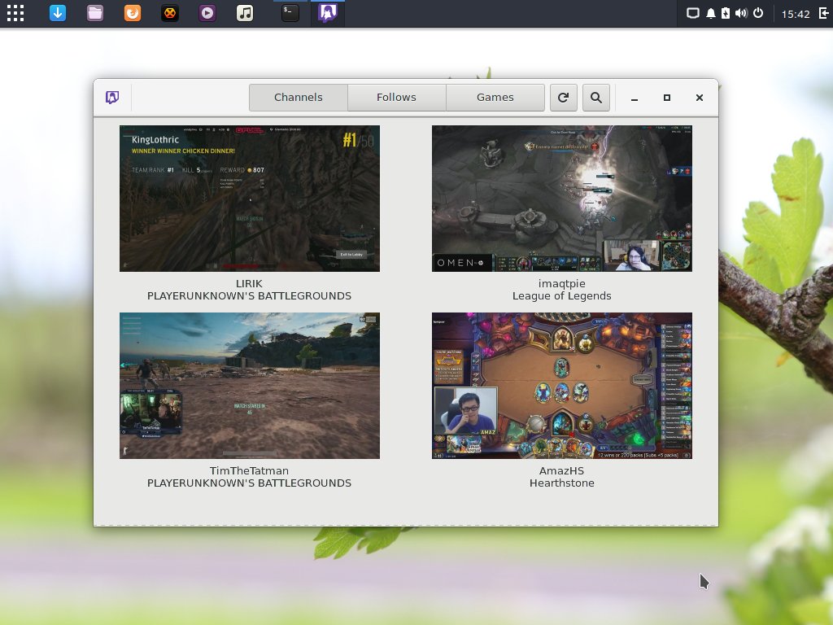Click PLAYERUNKNOWN'S BATTLEGROUNDS label under LIRIK

click(x=249, y=295)
